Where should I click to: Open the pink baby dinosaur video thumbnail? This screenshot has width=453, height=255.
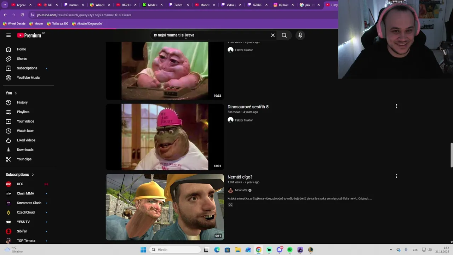[165, 71]
